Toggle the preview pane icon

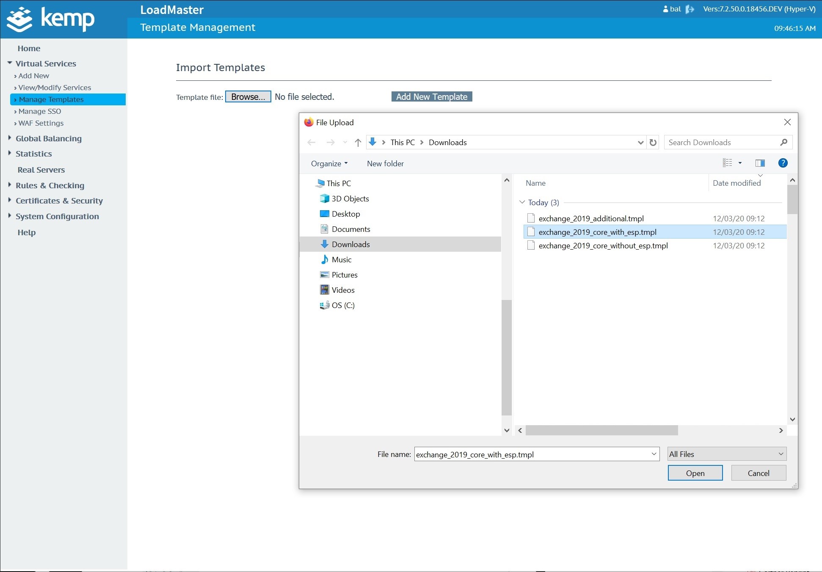point(760,163)
